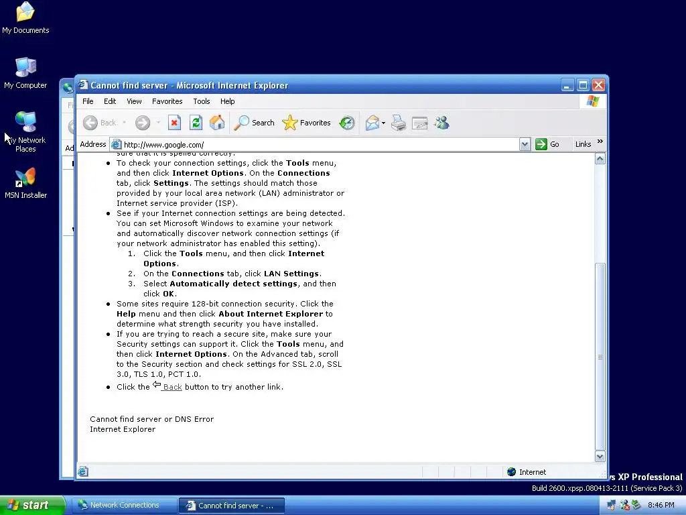Click the middle tray icon with red X
686x515 pixels.
point(624,505)
